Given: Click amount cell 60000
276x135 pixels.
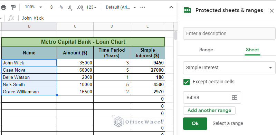Looking at the screenshot, I should coord(75,70).
